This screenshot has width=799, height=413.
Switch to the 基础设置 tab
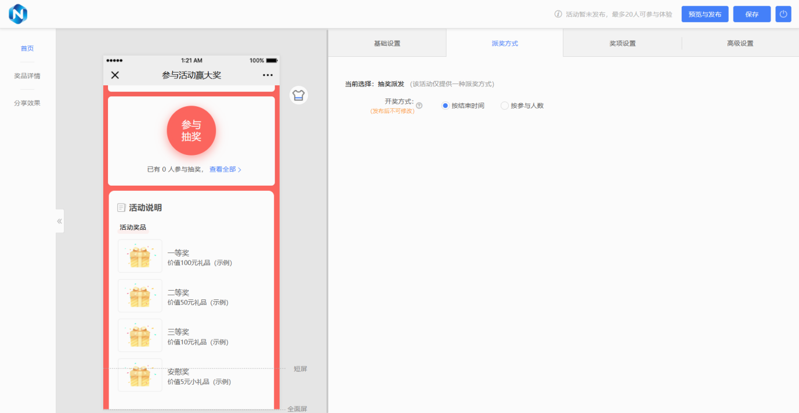click(387, 44)
